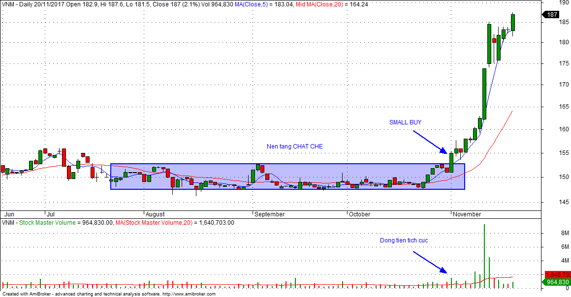The width and height of the screenshot is (571, 297).
Task: Click the 160 price axis label
Action: 564,129
